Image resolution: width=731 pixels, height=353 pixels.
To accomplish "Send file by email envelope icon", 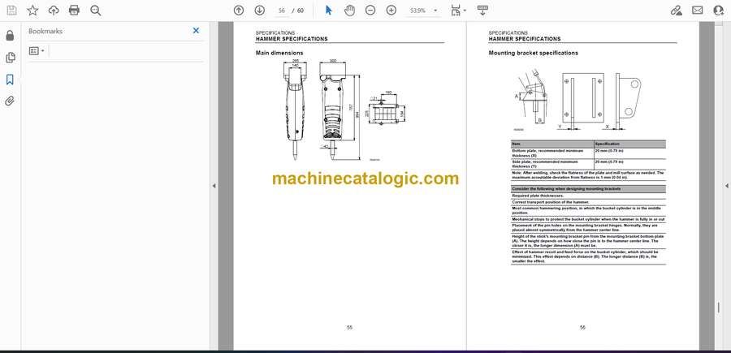I will [698, 11].
